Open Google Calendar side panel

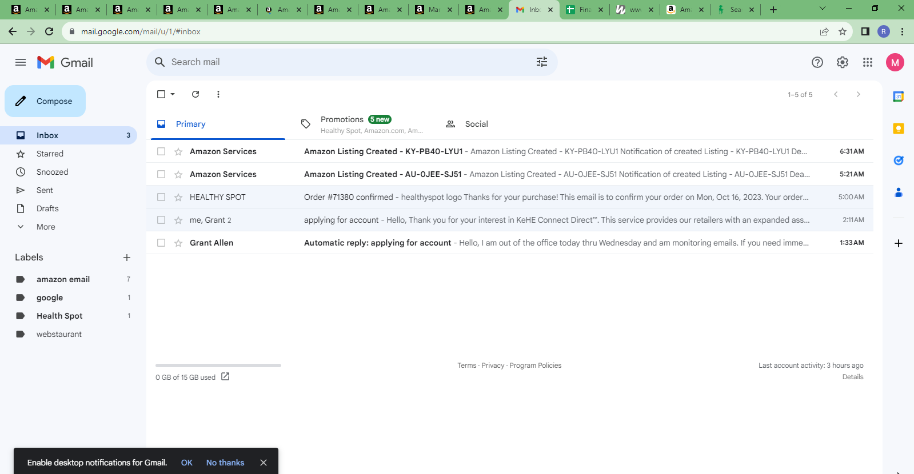tap(899, 97)
